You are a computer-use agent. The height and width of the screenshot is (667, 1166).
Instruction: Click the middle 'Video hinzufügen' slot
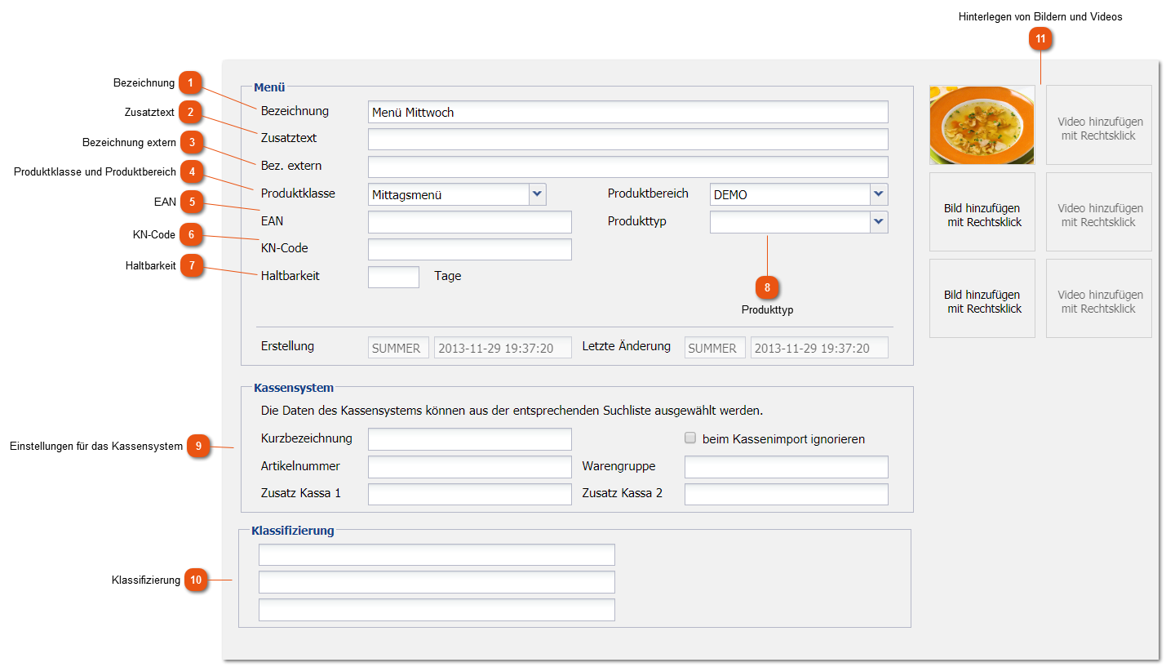pyautogui.click(x=1099, y=211)
